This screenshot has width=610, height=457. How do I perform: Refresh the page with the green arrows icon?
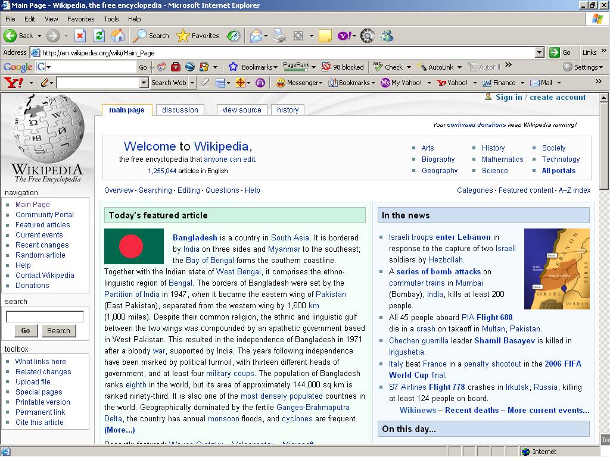[x=99, y=36]
